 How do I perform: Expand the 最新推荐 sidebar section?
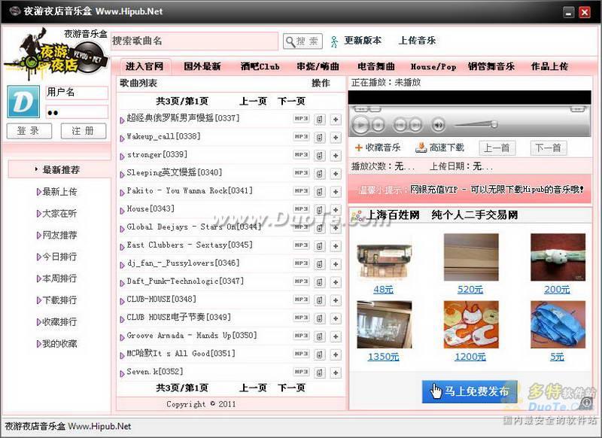click(x=60, y=170)
